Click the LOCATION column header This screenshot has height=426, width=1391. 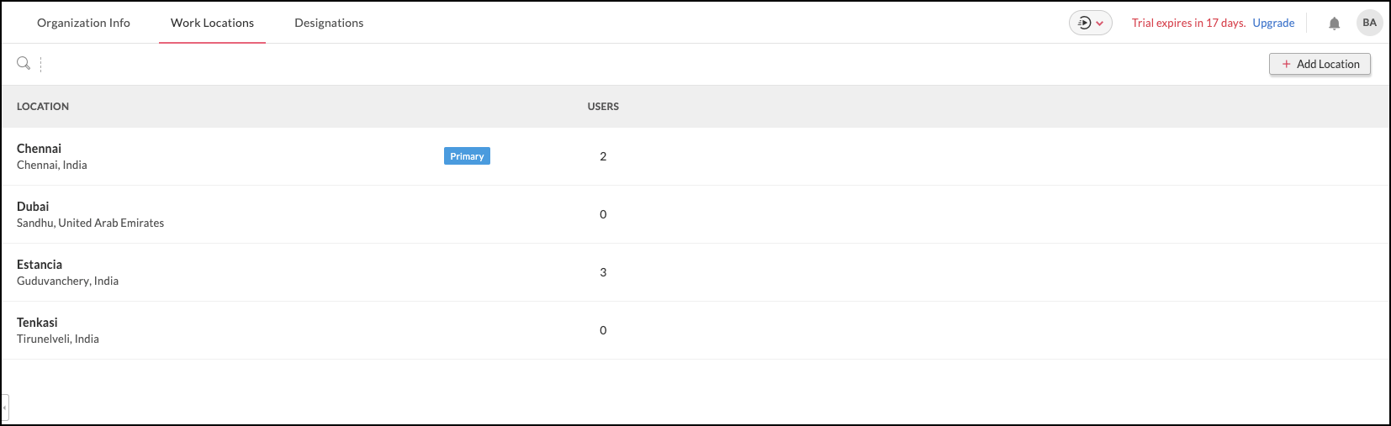[43, 107]
